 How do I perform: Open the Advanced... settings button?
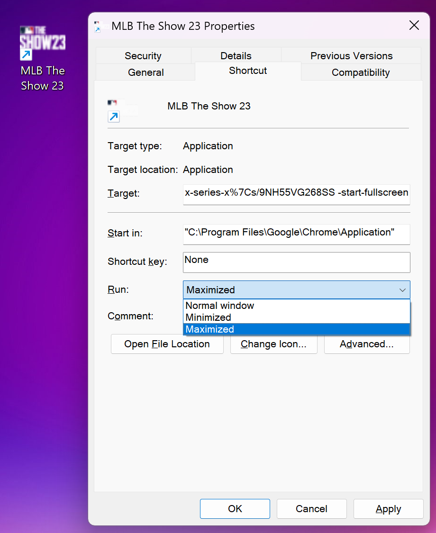tap(367, 344)
